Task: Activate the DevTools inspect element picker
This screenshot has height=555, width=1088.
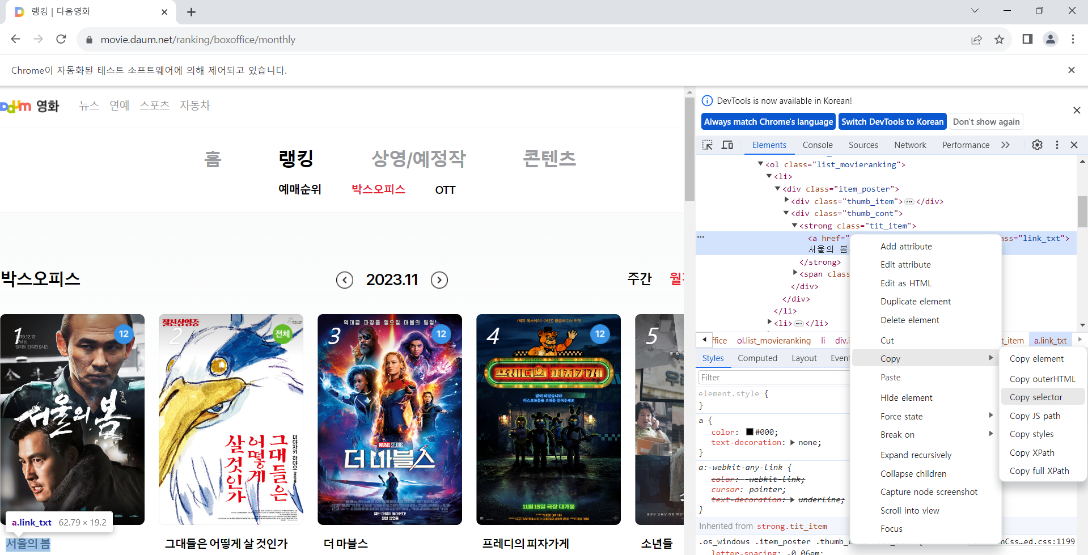Action: click(x=707, y=145)
